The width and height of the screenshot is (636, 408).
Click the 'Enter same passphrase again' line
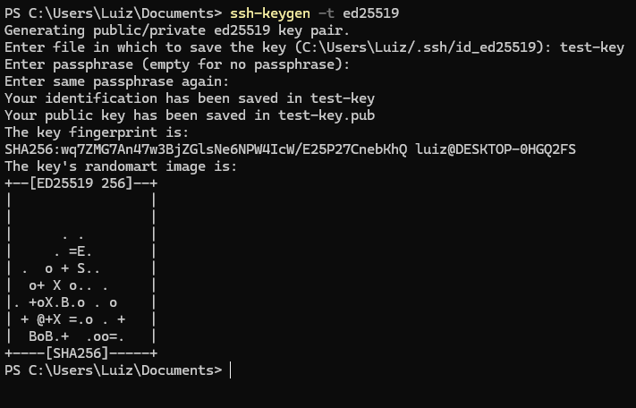click(117, 81)
